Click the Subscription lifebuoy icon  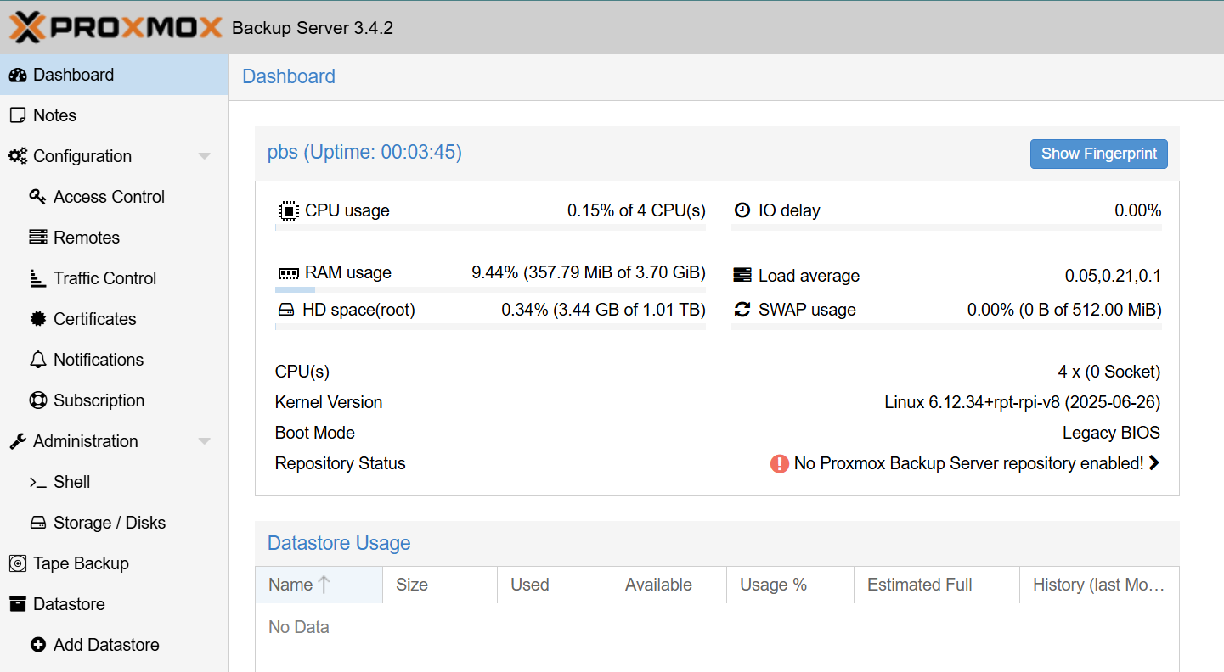coord(37,400)
